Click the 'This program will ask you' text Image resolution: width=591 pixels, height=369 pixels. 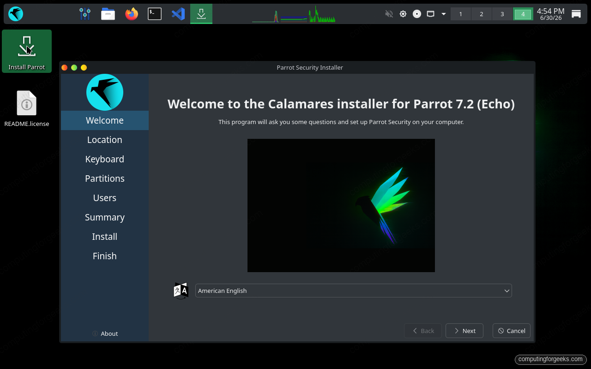(341, 122)
